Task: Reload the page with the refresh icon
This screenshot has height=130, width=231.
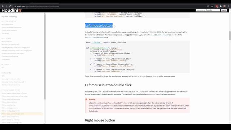Action: pos(10,6)
